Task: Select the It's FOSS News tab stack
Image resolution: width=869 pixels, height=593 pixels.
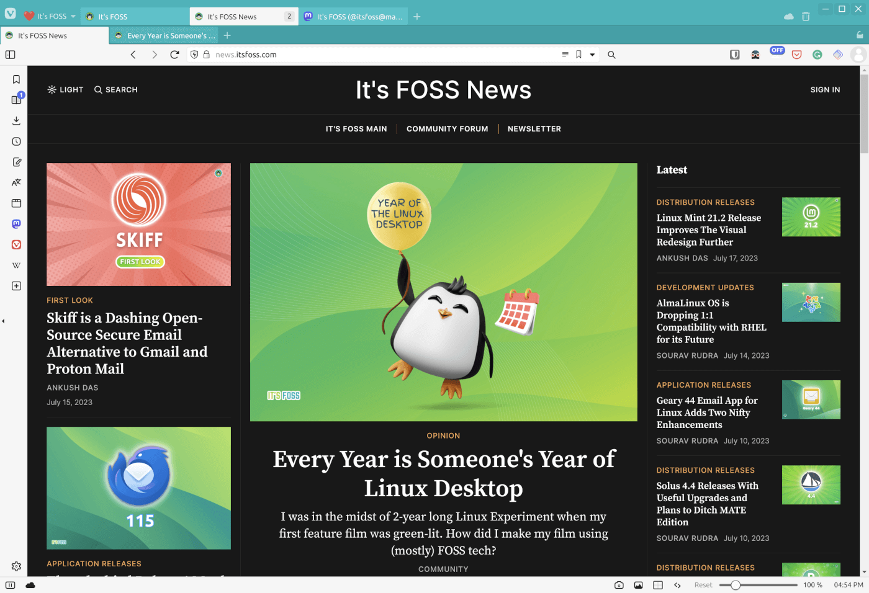Action: (x=244, y=17)
